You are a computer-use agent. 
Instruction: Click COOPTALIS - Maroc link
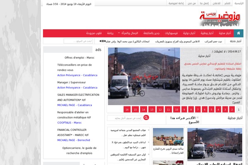69,123
